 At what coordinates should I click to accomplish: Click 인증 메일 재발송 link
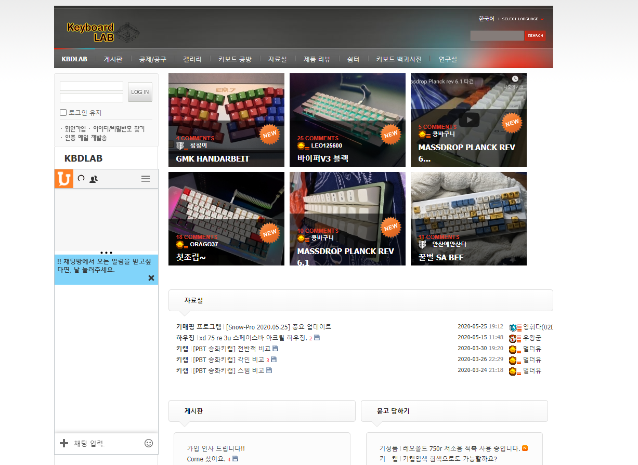point(86,138)
